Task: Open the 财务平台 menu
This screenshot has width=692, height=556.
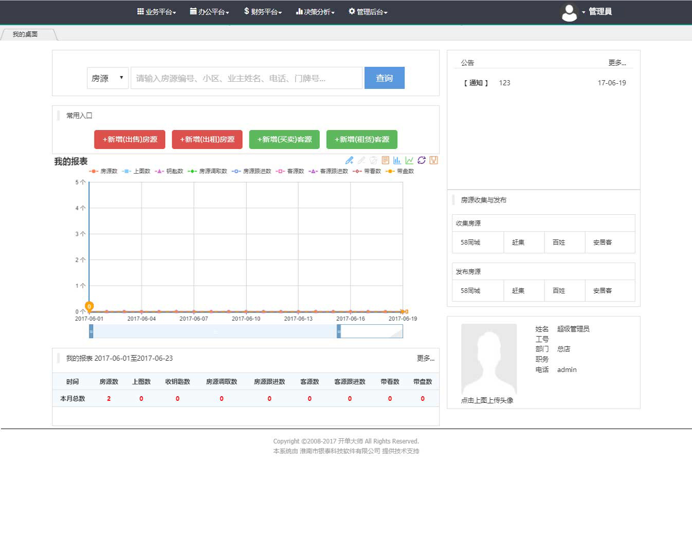Action: [x=263, y=12]
